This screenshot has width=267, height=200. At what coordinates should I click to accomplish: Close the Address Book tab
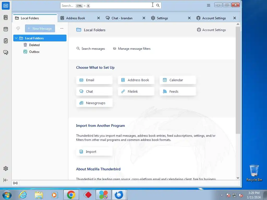pos(98,18)
